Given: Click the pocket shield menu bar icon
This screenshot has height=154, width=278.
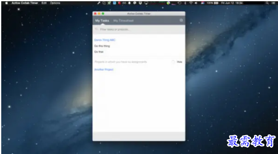Looking at the screenshot, I should pos(140,3).
